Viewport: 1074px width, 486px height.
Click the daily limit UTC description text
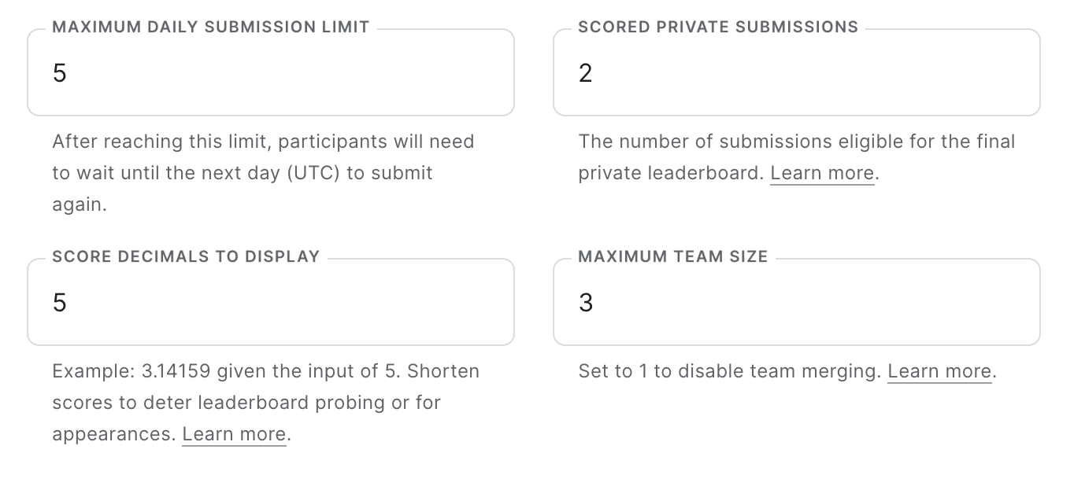coord(263,172)
